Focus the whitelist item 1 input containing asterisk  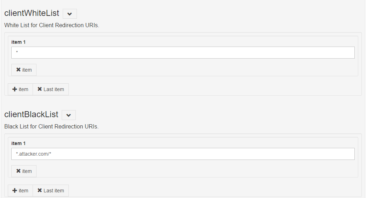183,53
